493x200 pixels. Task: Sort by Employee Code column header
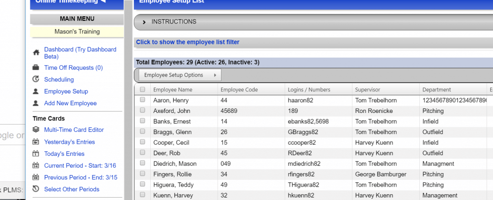pyautogui.click(x=239, y=90)
